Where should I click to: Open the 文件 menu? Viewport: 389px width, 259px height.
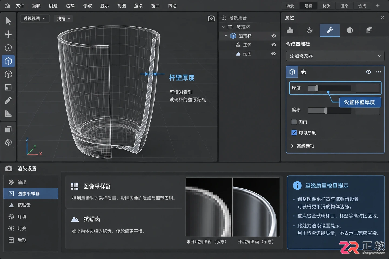20,6
